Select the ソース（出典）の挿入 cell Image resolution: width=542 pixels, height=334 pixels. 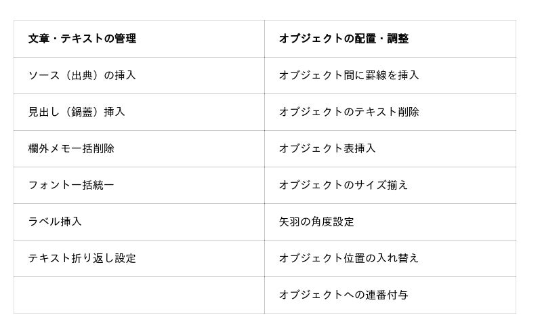click(x=82, y=75)
